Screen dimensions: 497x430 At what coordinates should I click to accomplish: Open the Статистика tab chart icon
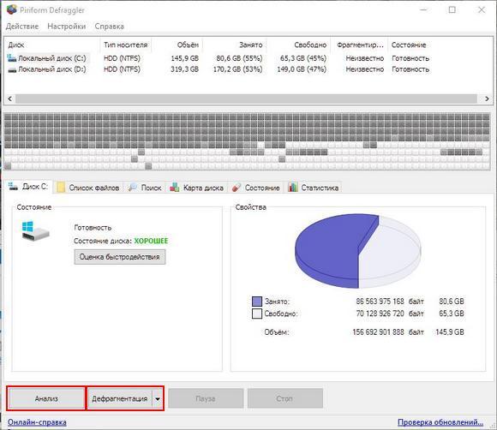[x=293, y=188]
